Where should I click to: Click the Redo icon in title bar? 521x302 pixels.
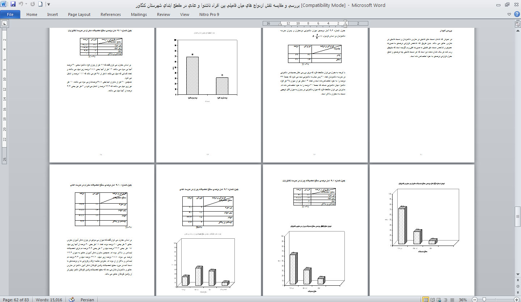click(x=33, y=5)
